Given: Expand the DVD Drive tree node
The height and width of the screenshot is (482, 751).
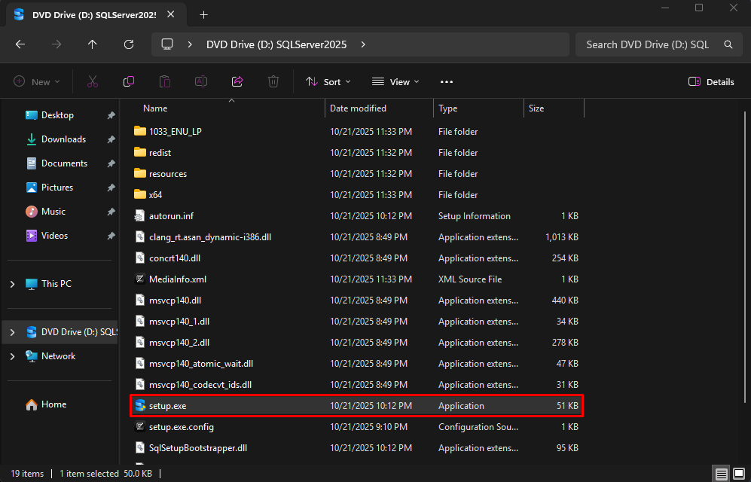Looking at the screenshot, I should point(13,332).
